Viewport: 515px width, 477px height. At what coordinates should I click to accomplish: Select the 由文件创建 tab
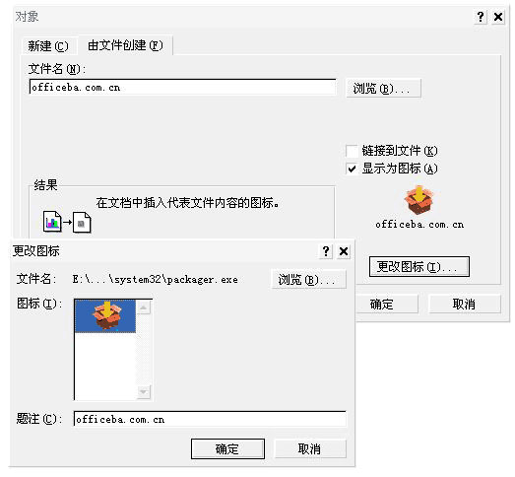click(x=125, y=45)
